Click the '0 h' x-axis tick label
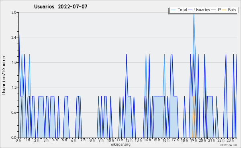Viewport: 241px width, 148px height. click(18, 140)
